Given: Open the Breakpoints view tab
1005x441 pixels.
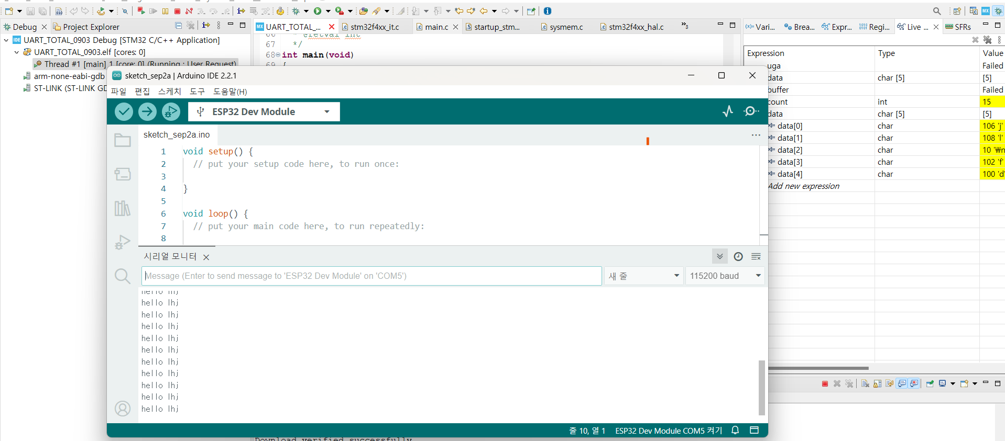Looking at the screenshot, I should 799,27.
